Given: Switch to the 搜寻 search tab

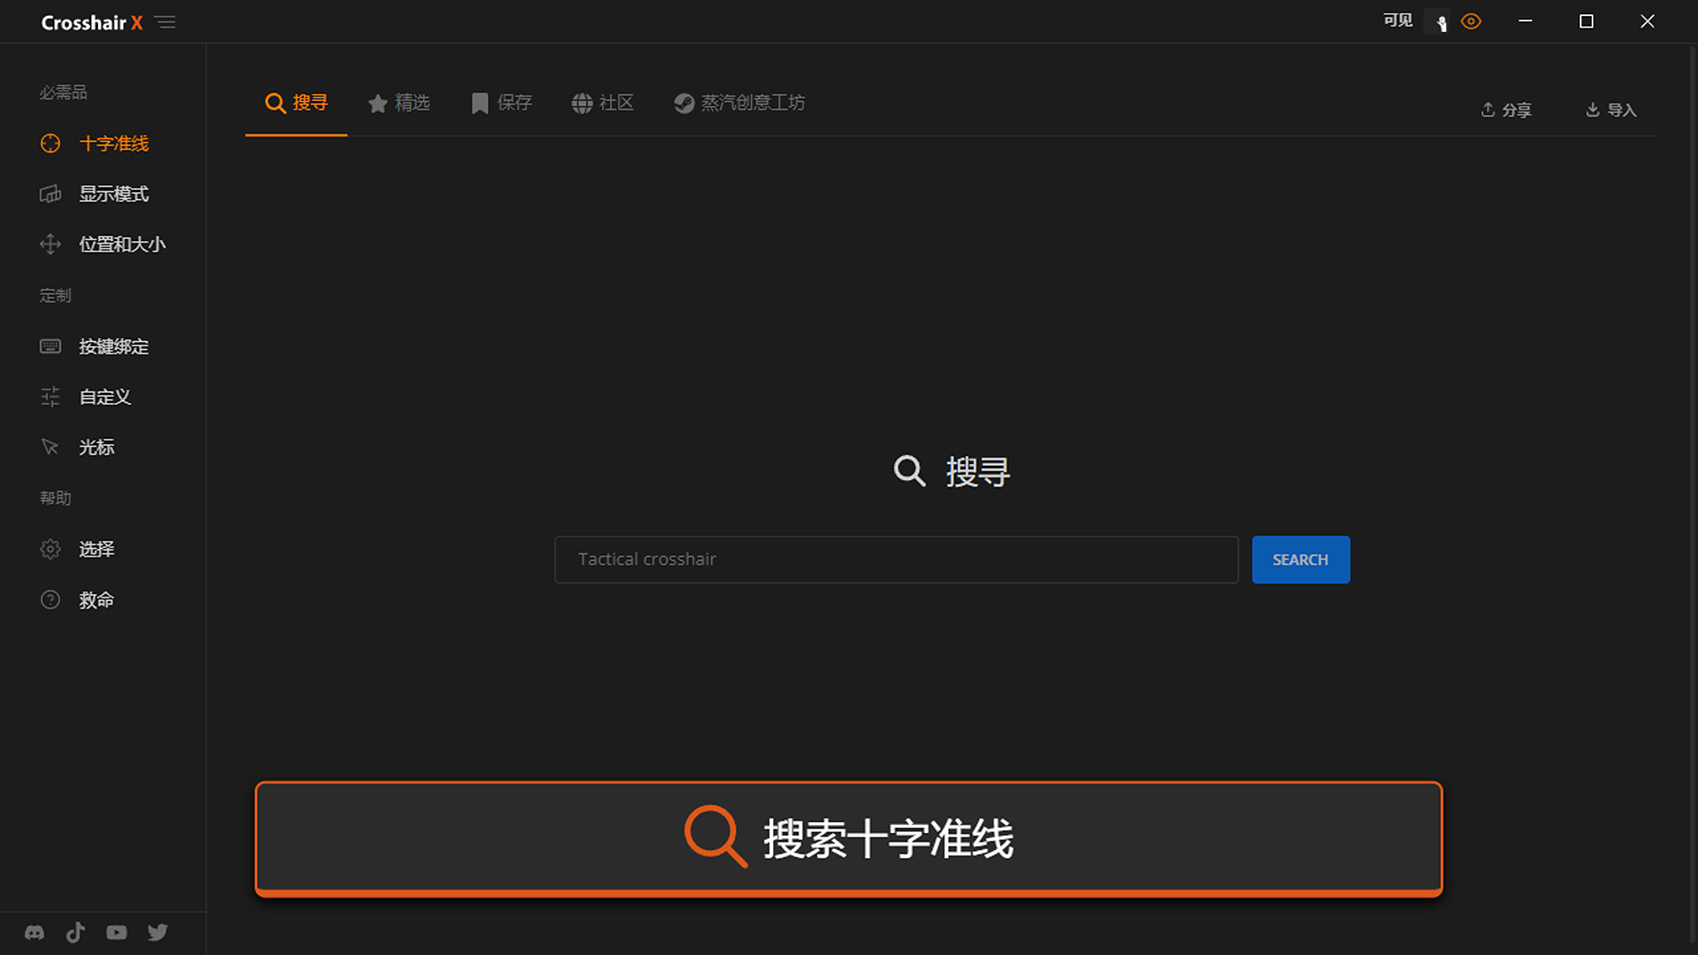Looking at the screenshot, I should click(x=296, y=103).
